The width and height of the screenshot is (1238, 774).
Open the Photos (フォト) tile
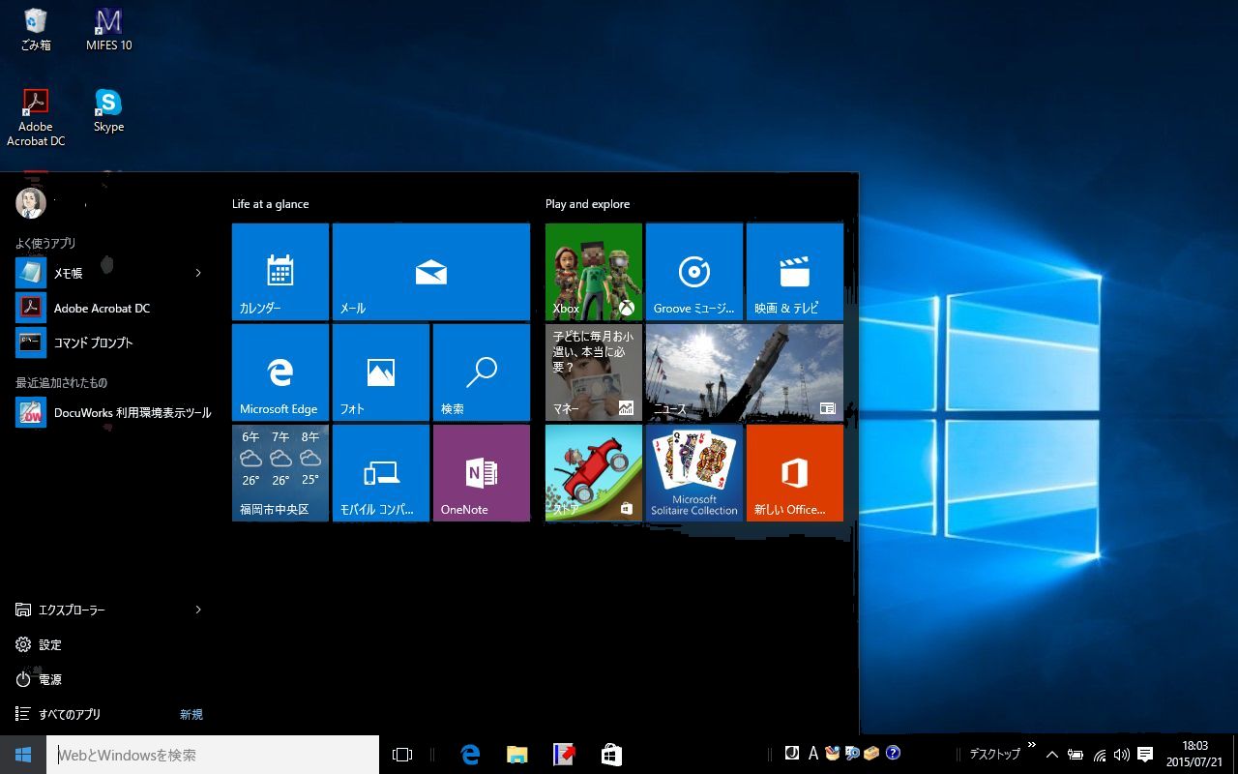pyautogui.click(x=380, y=372)
